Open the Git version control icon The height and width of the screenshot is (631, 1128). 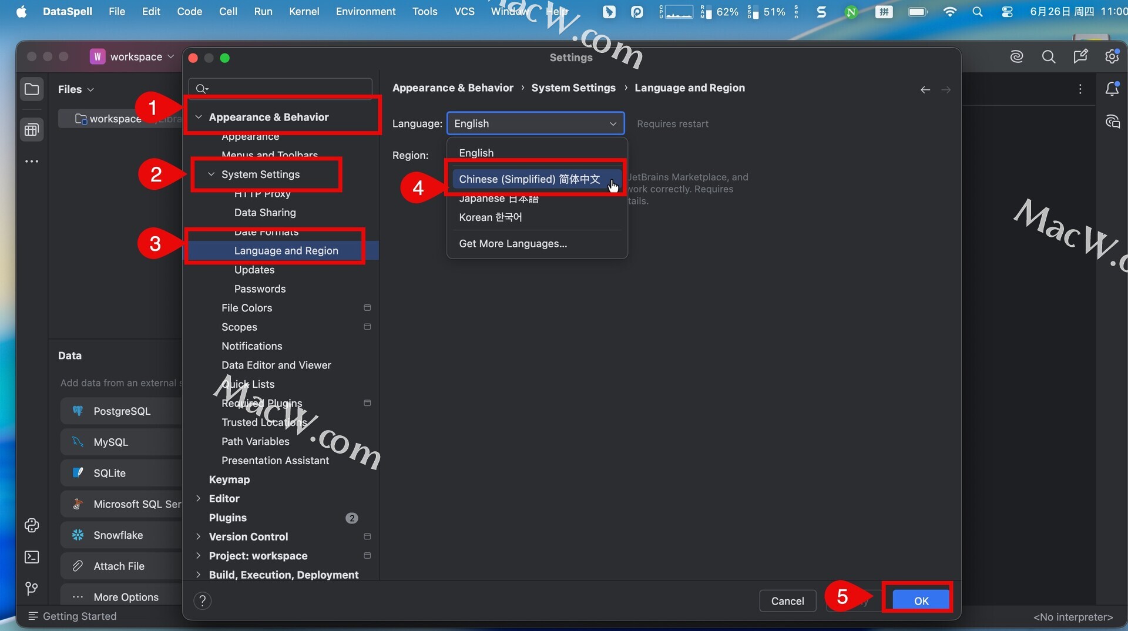point(32,588)
